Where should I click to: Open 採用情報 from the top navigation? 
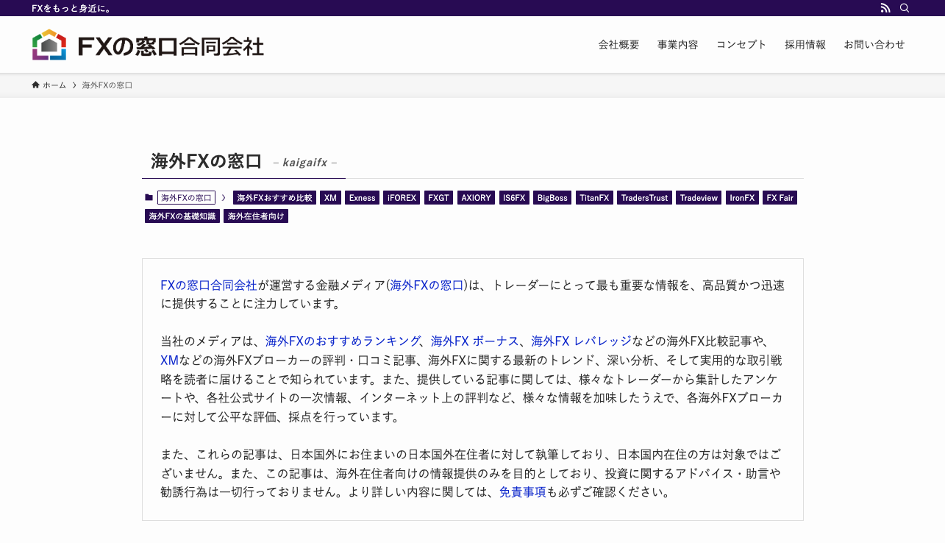click(805, 45)
